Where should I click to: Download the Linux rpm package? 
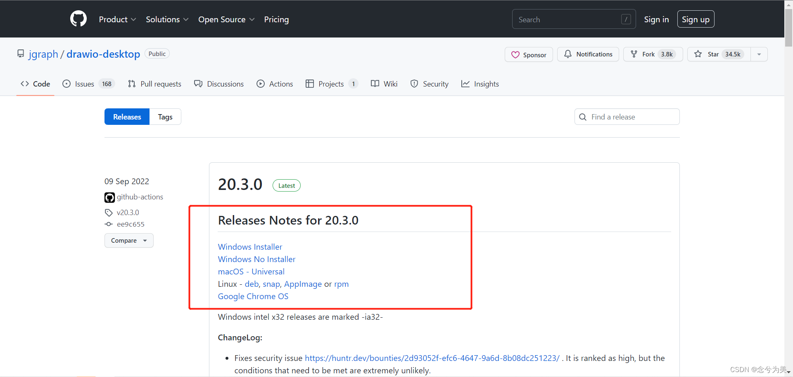[x=341, y=284]
